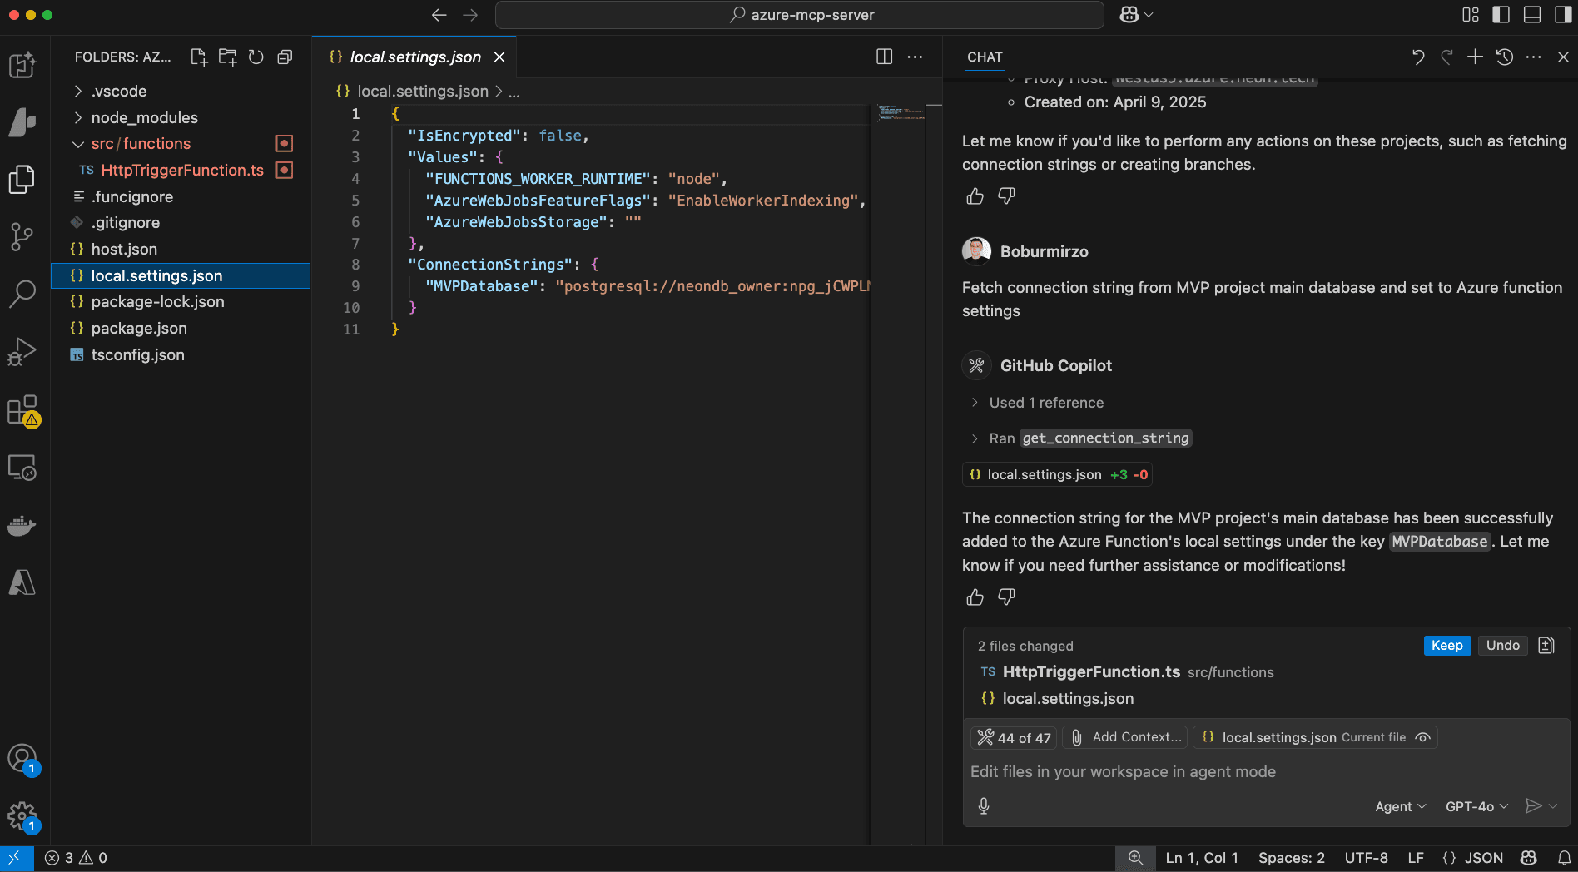Give thumbs up to Copilot's response
Viewport: 1578px width, 872px height.
975,597
